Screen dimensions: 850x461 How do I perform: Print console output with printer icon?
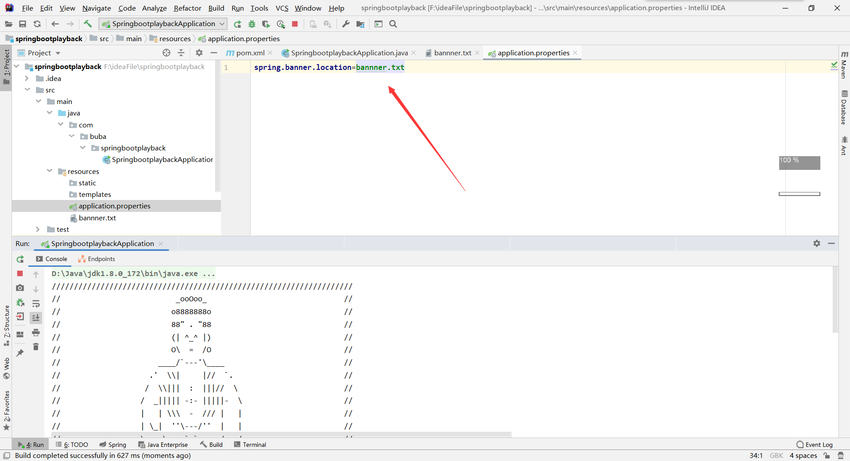coord(36,332)
